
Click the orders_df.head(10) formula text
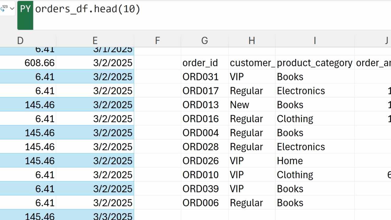tap(88, 9)
